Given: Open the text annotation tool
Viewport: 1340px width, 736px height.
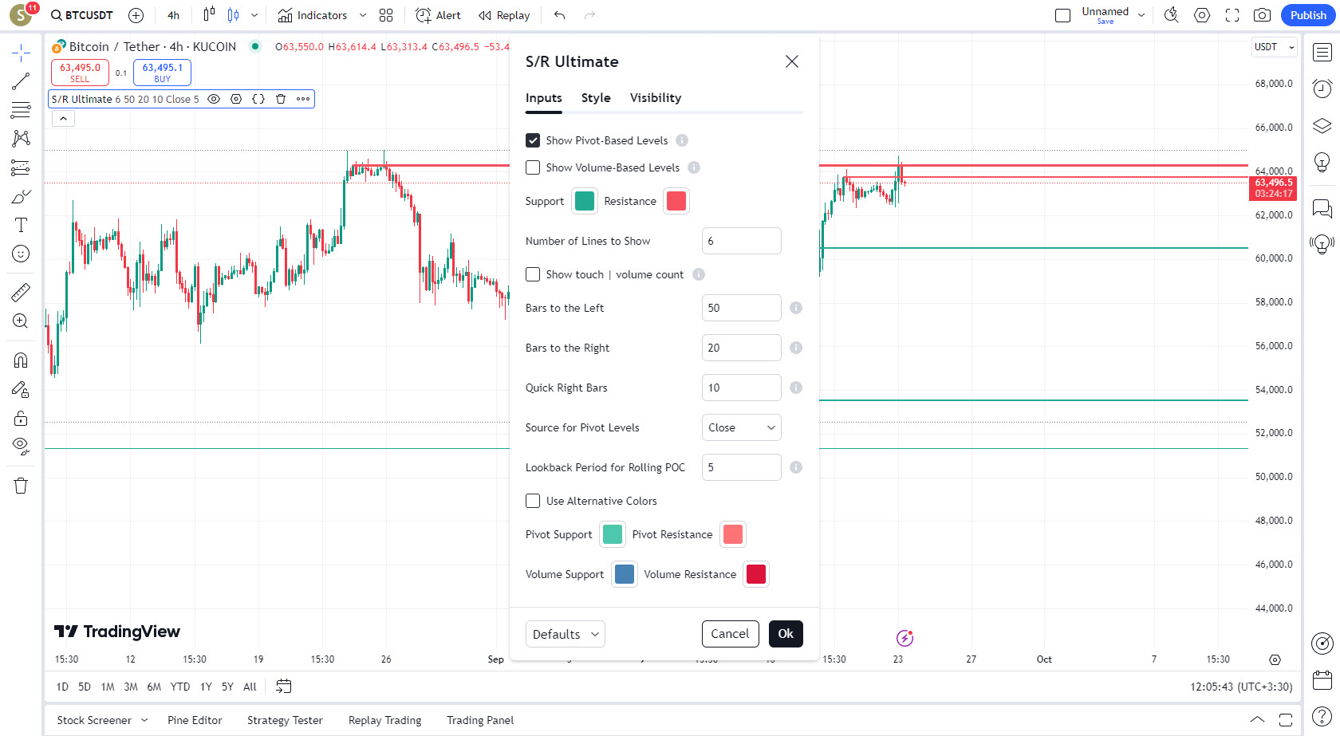Looking at the screenshot, I should (21, 225).
